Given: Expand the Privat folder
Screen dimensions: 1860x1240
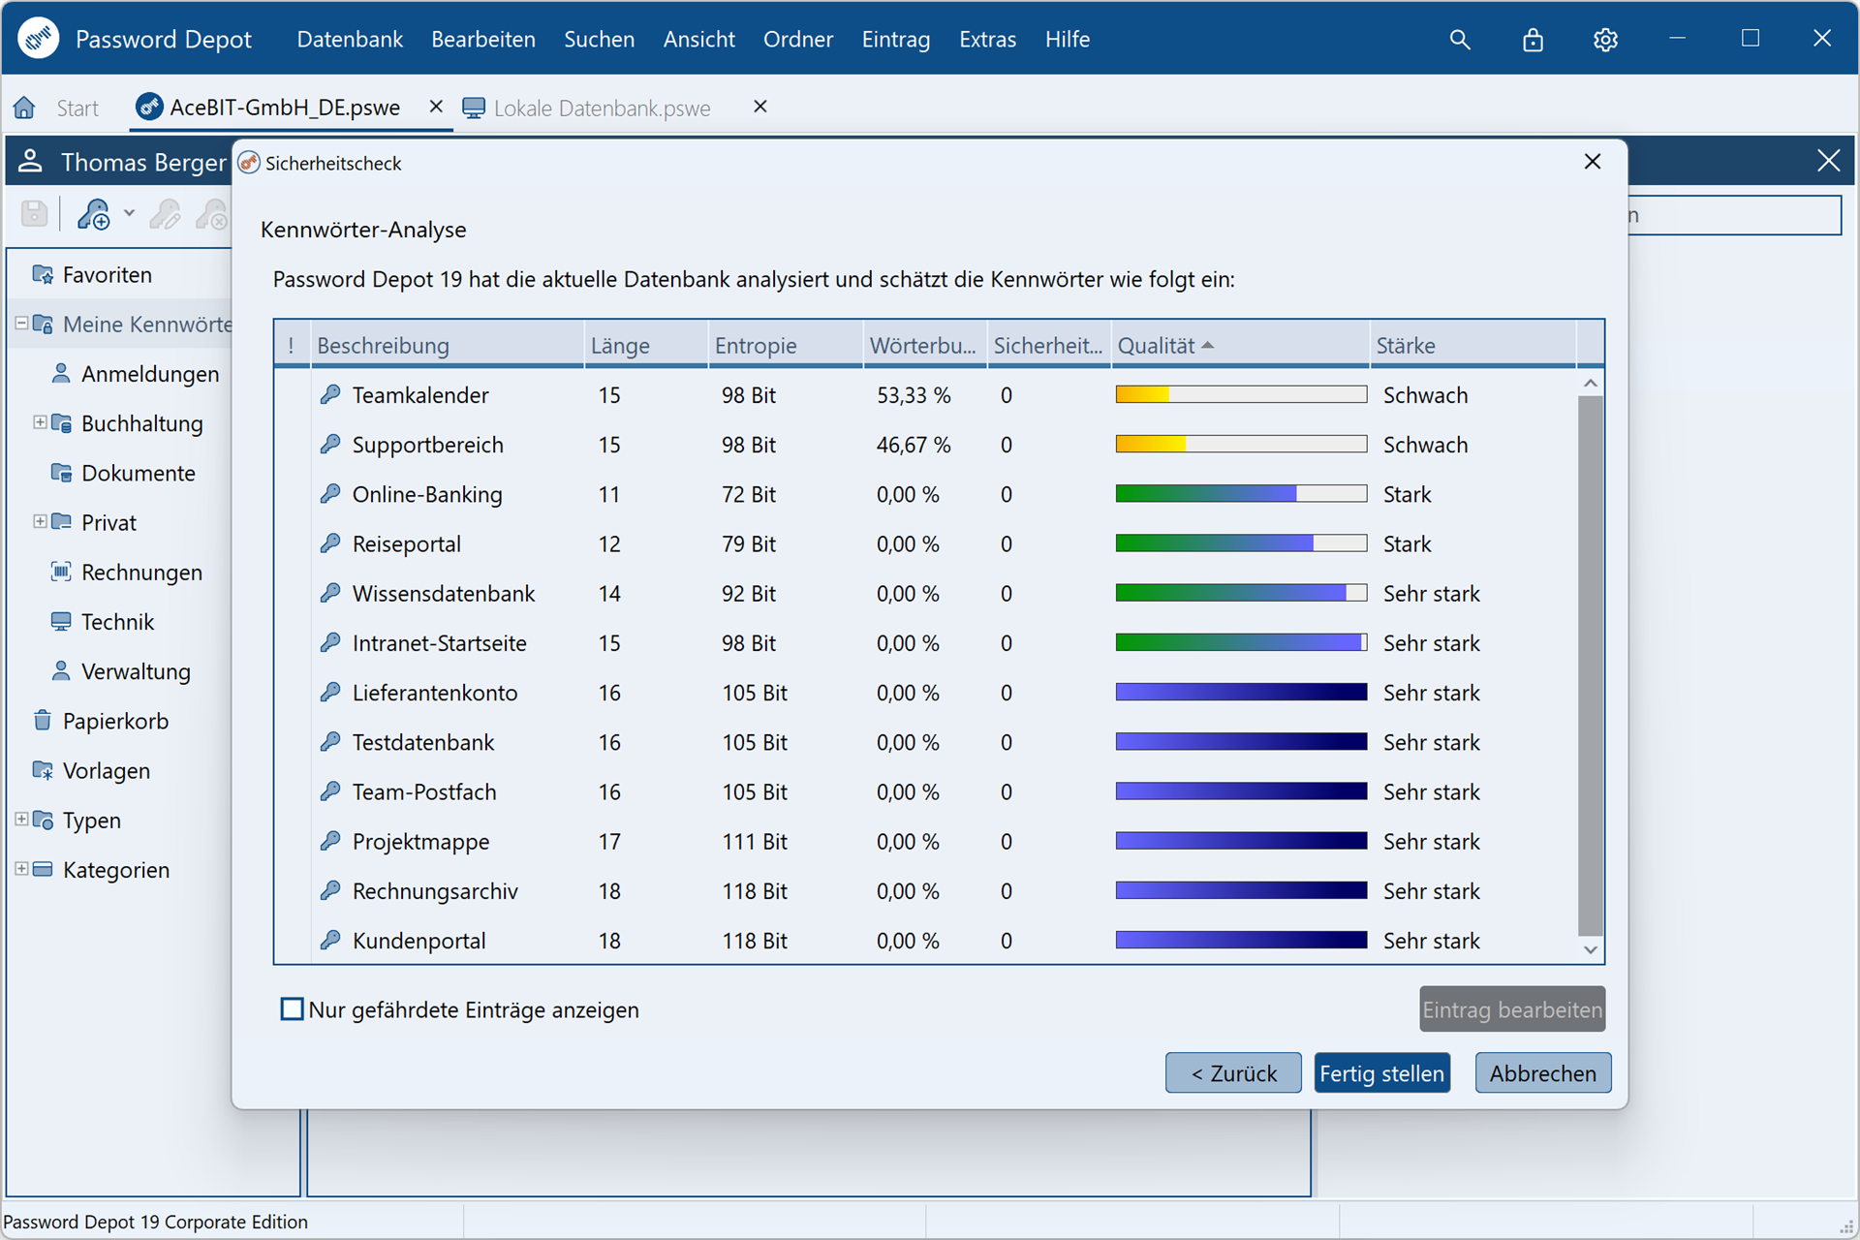Looking at the screenshot, I should pyautogui.click(x=40, y=521).
